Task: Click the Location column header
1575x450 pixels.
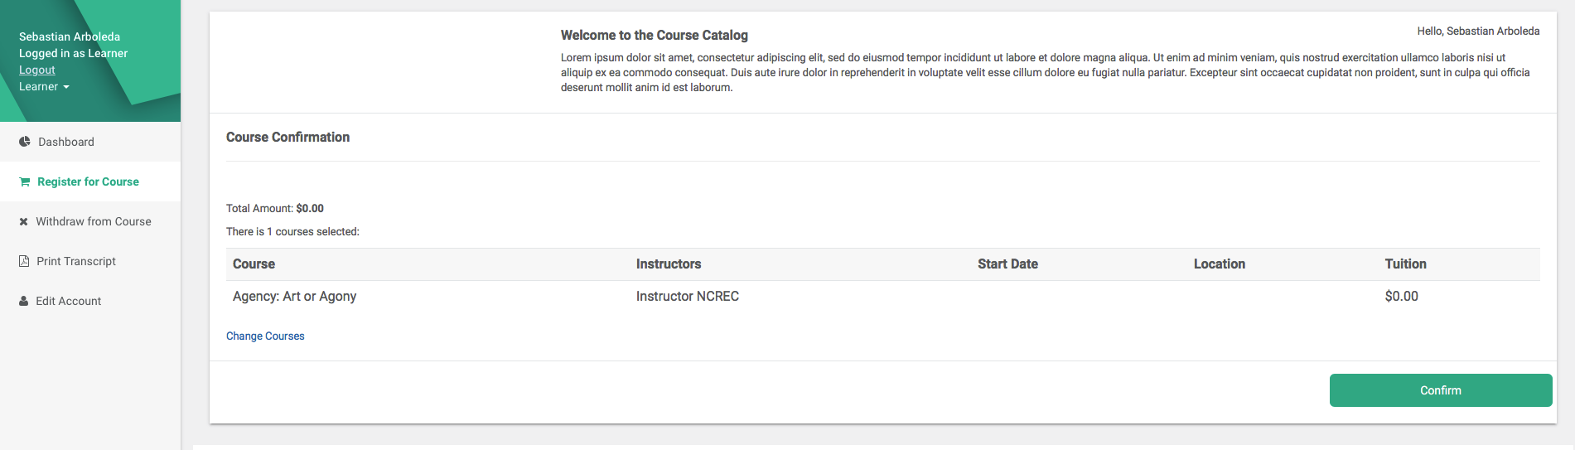Action: [1220, 264]
